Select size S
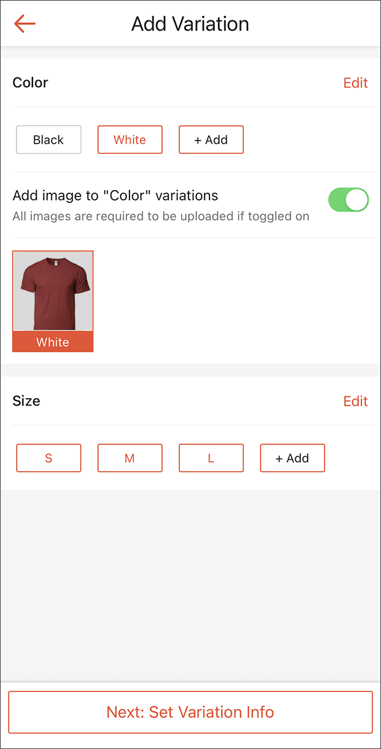381x749 pixels. pos(48,458)
